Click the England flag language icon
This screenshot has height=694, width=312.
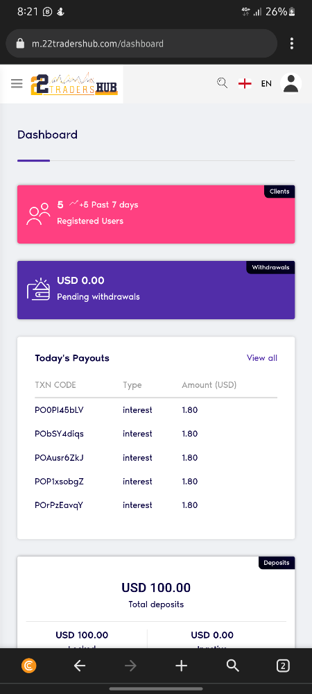pyautogui.click(x=245, y=83)
